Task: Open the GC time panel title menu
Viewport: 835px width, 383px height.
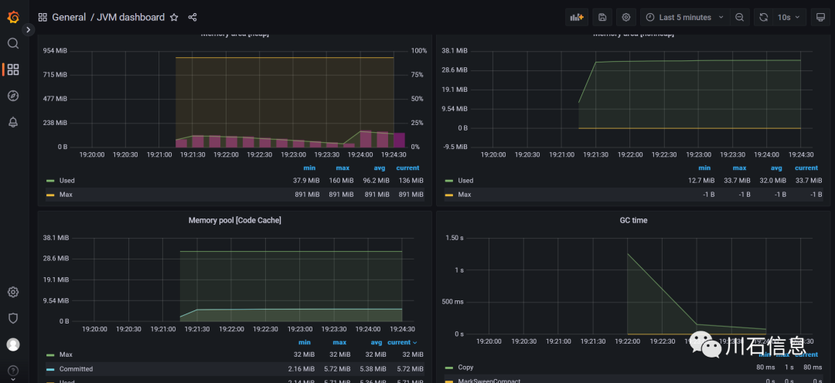Action: (x=633, y=220)
